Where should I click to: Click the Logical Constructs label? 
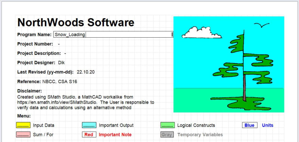coord(196,125)
